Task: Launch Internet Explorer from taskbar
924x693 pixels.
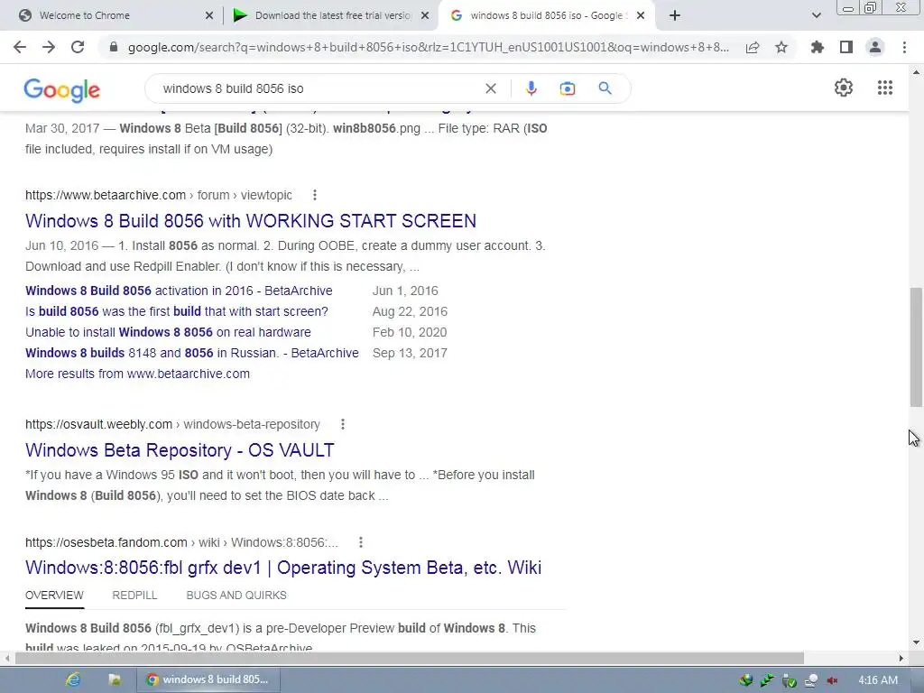Action: point(73,679)
